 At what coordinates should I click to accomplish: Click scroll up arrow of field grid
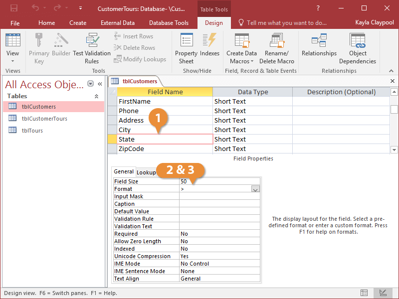click(394, 92)
